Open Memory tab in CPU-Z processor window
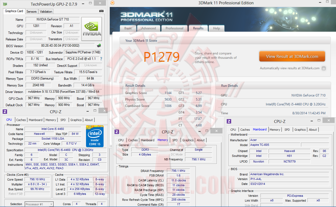The height and width of the screenshot is (207, 336). click(51, 120)
